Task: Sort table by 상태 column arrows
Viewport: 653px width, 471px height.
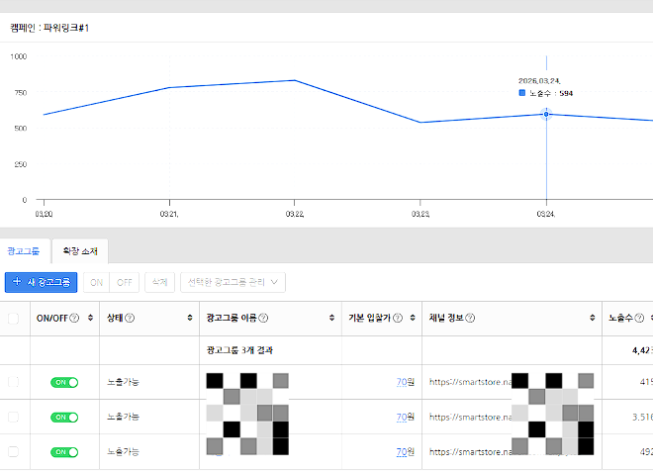Action: tap(190, 319)
